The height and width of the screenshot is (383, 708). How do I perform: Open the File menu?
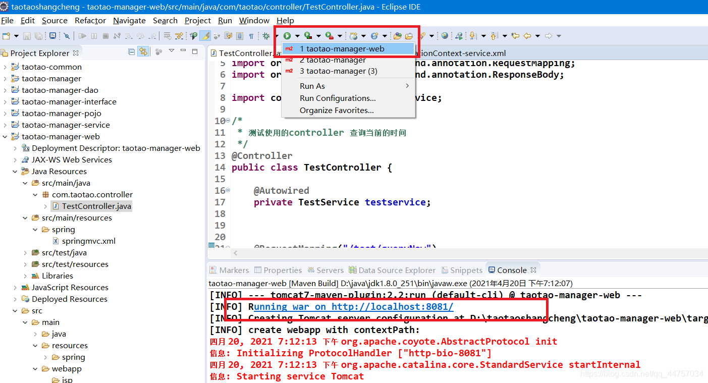click(7, 21)
